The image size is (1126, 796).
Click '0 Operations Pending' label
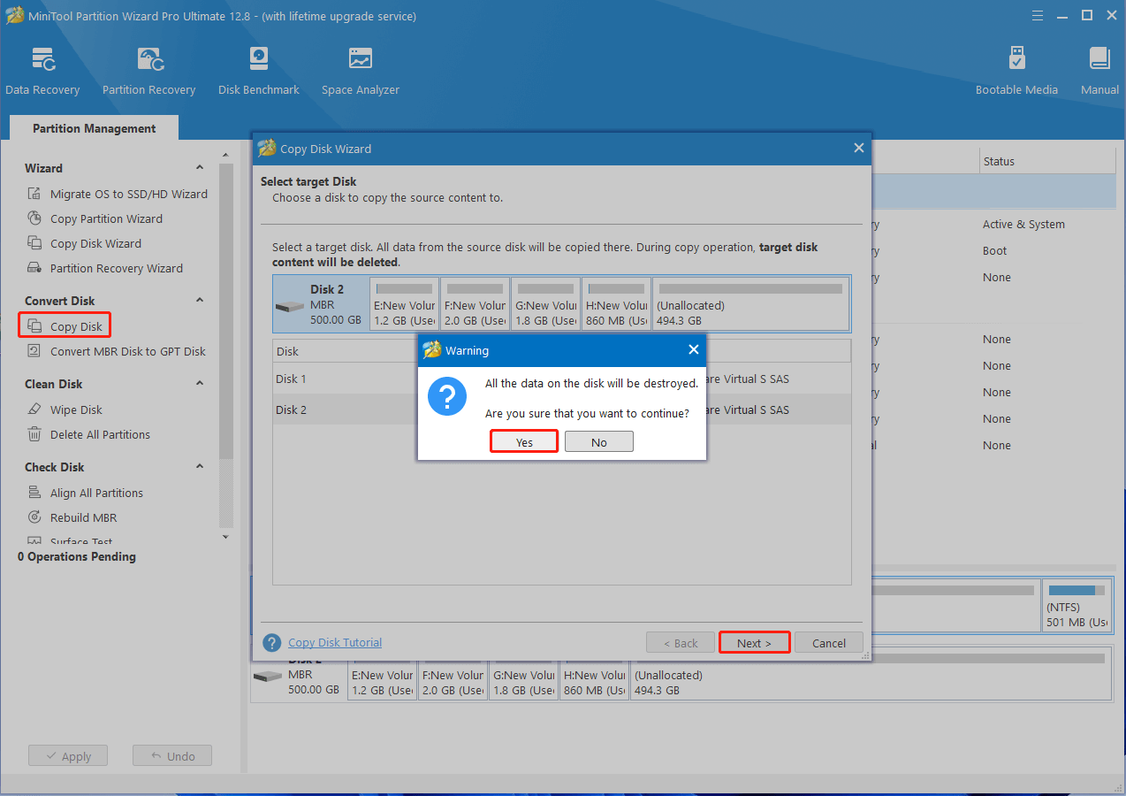tap(77, 556)
